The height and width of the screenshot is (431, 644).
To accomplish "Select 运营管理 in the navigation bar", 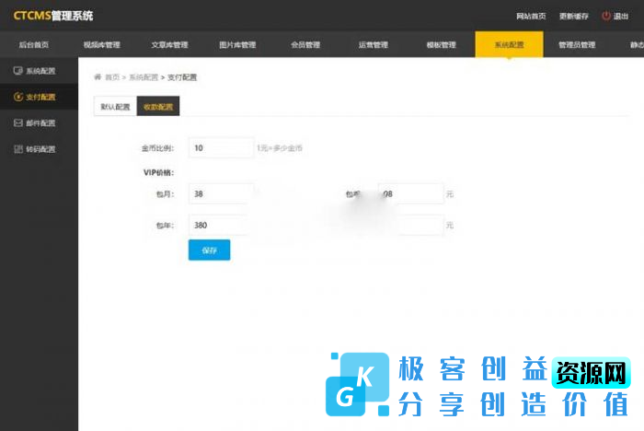I will coord(373,45).
